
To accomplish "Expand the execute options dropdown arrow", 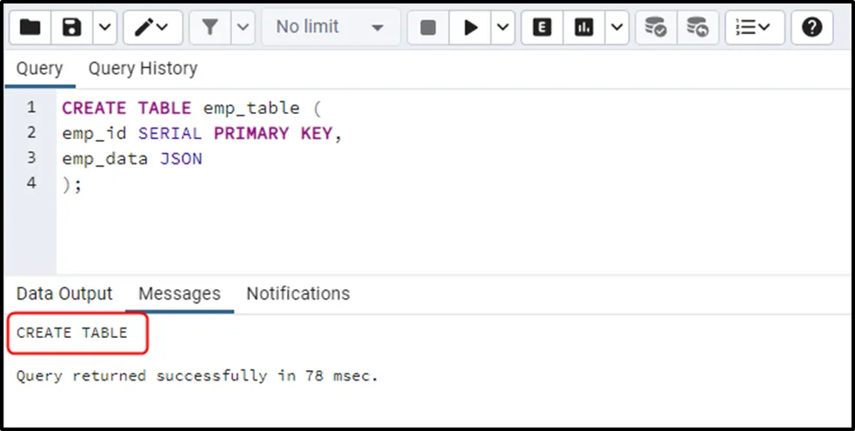I will point(503,28).
